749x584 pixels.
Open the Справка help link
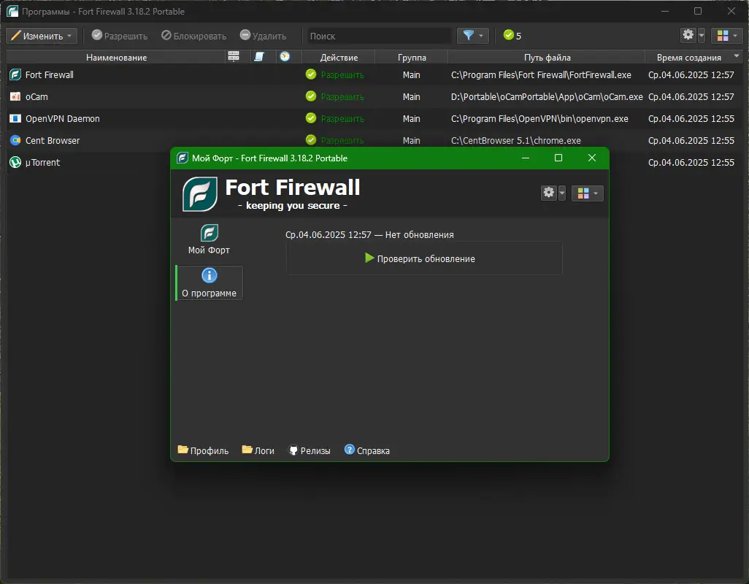click(x=367, y=450)
